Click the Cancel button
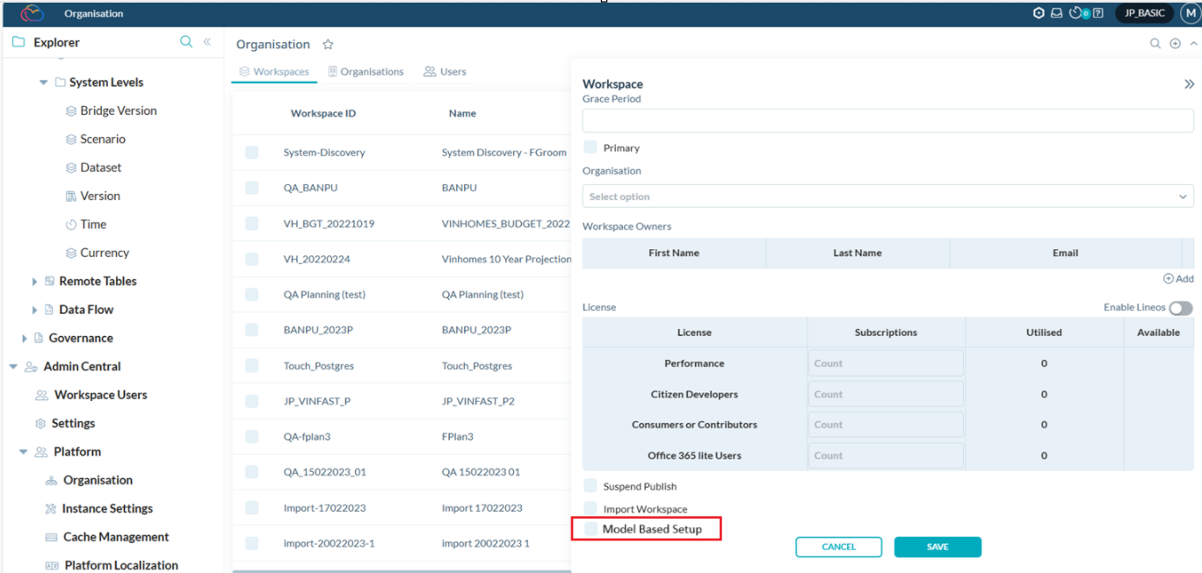Image resolution: width=1202 pixels, height=573 pixels. 838,547
